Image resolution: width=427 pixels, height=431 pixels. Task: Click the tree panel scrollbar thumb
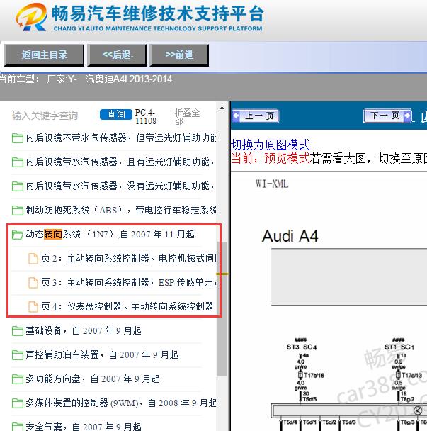(x=222, y=308)
